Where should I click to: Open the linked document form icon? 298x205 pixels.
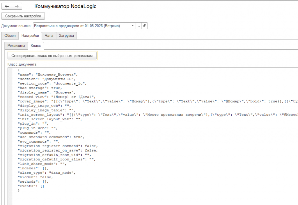pyautogui.click(x=145, y=26)
